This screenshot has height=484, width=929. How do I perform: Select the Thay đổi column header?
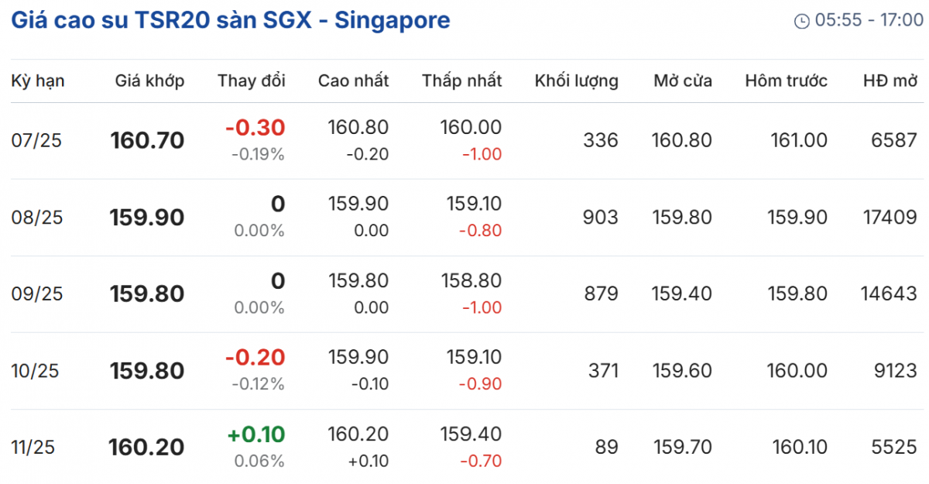(252, 81)
